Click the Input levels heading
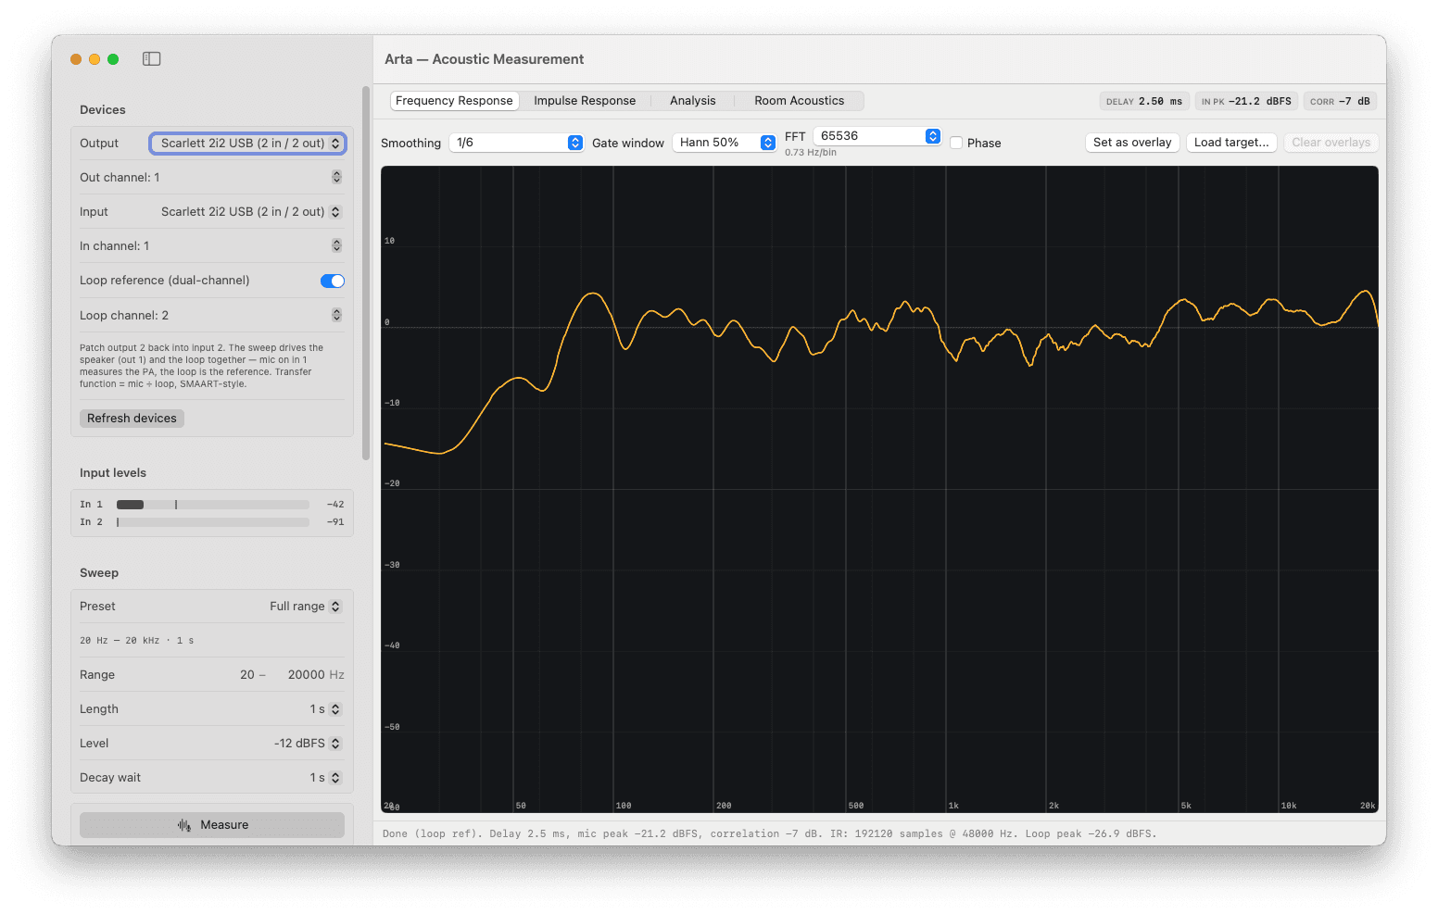Viewport: 1438px width, 914px height. coord(113,473)
